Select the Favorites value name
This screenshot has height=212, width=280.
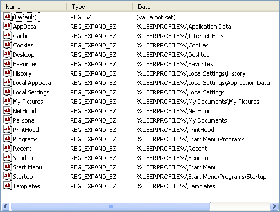(x=25, y=64)
